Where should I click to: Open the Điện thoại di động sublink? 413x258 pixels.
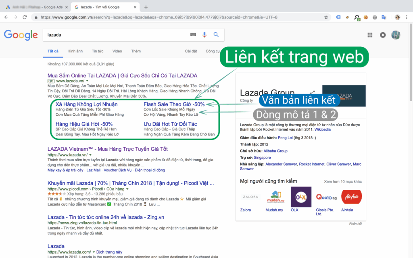150,170
